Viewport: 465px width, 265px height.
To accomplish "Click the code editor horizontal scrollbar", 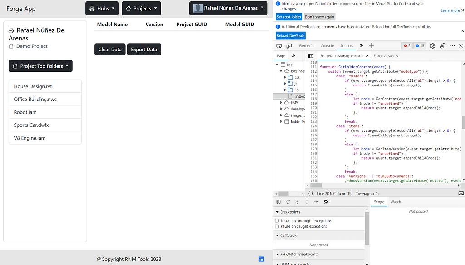I will click(x=316, y=185).
